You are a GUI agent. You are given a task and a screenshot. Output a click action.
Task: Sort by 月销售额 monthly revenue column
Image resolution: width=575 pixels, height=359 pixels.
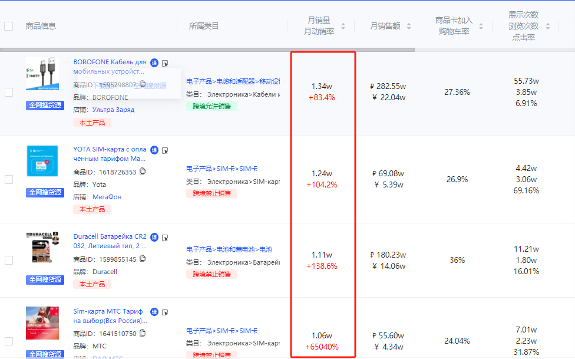(409, 26)
